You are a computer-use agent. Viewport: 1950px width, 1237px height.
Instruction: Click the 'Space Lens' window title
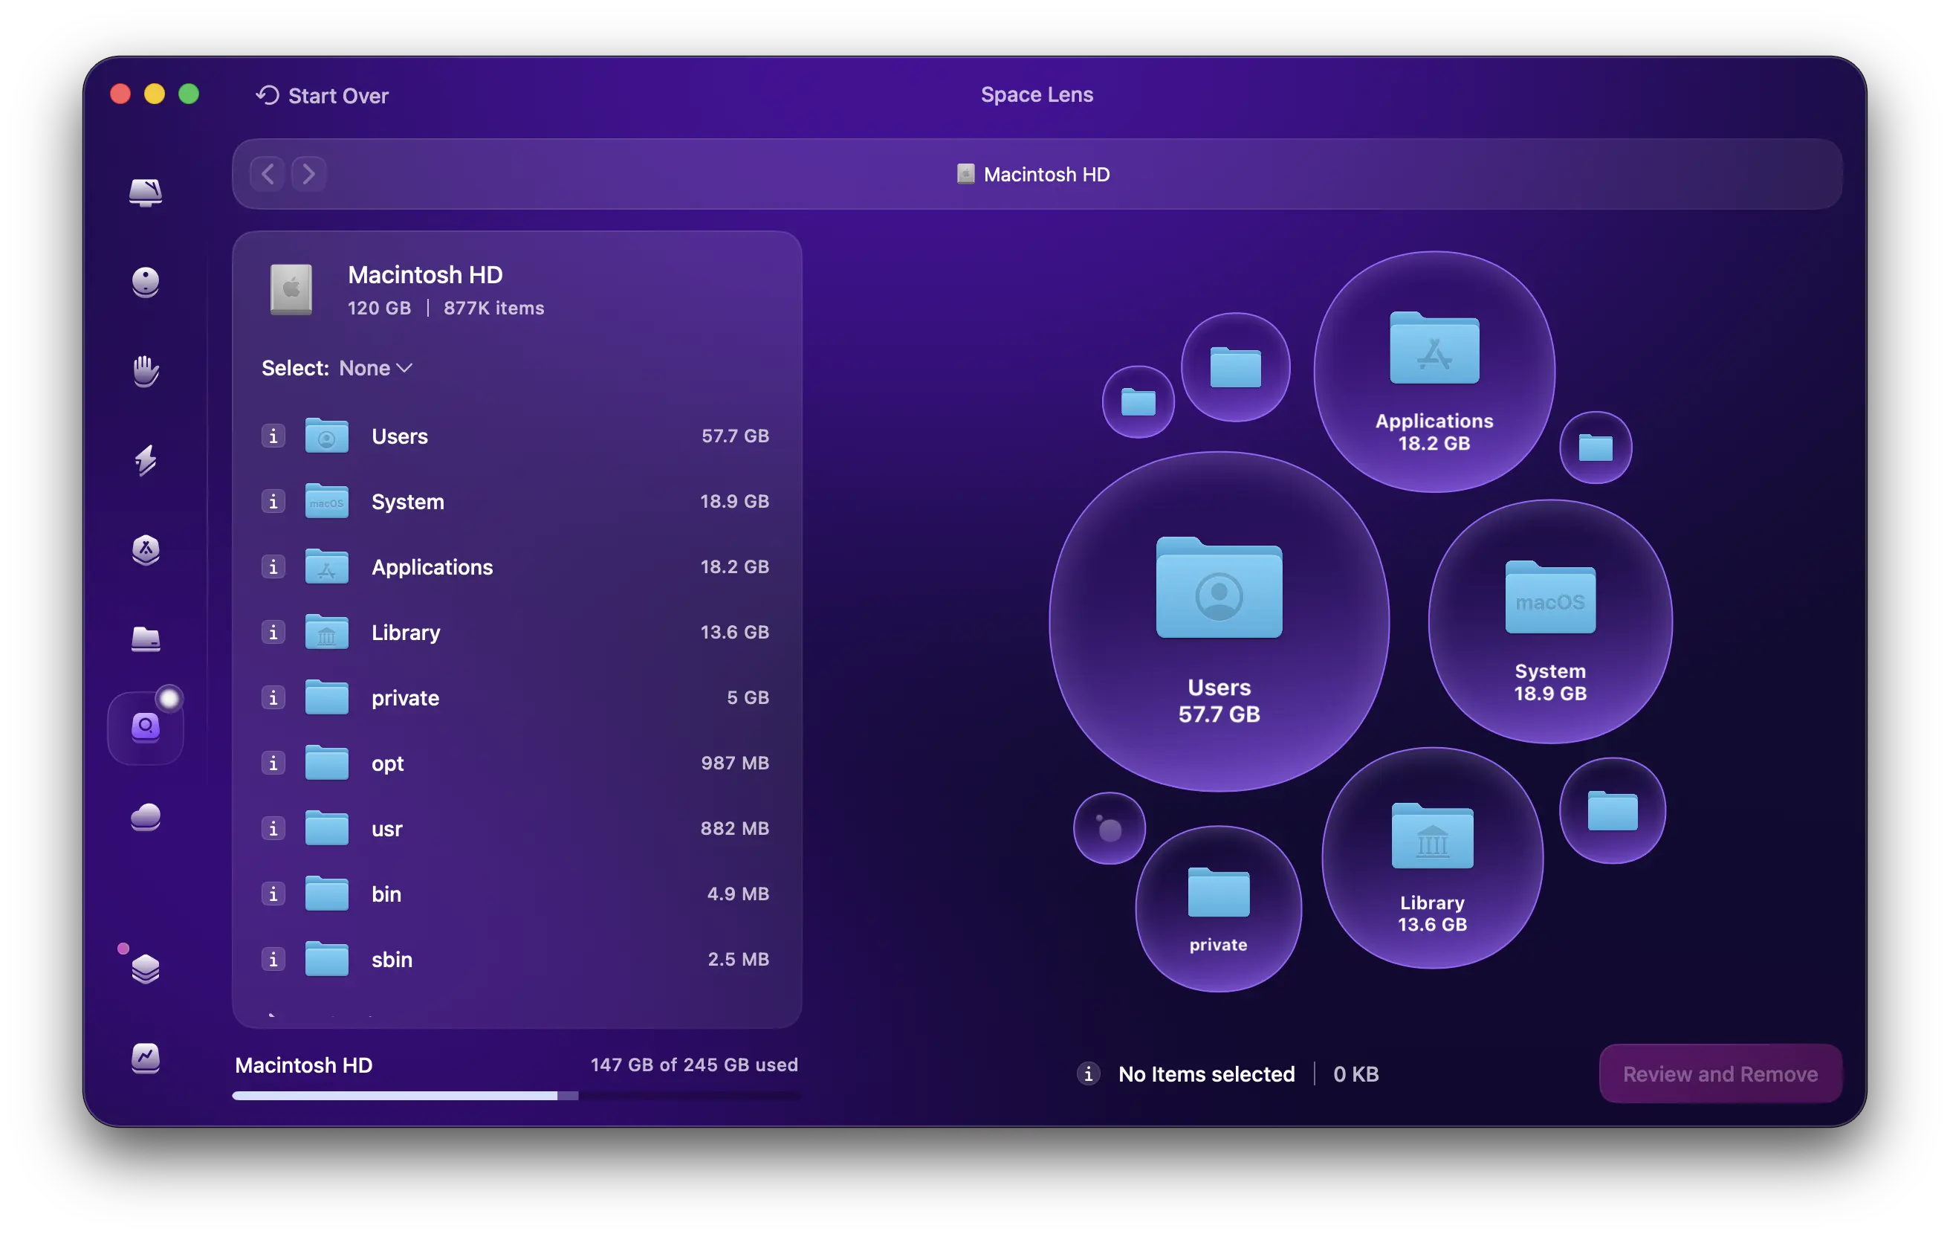(1037, 94)
